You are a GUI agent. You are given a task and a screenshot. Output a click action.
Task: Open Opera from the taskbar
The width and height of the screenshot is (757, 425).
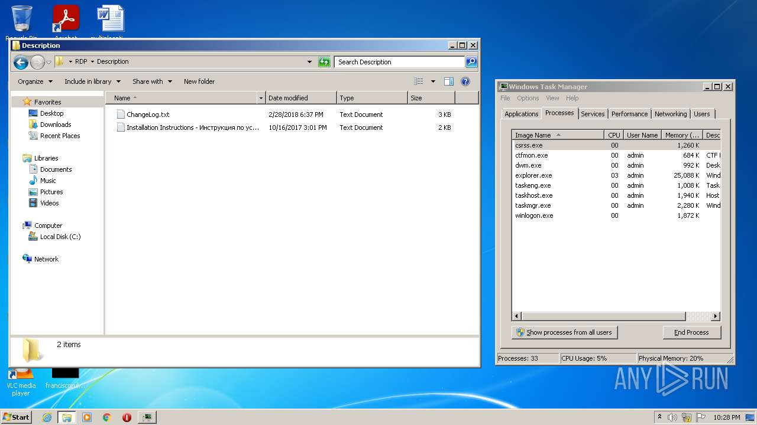coord(127,417)
